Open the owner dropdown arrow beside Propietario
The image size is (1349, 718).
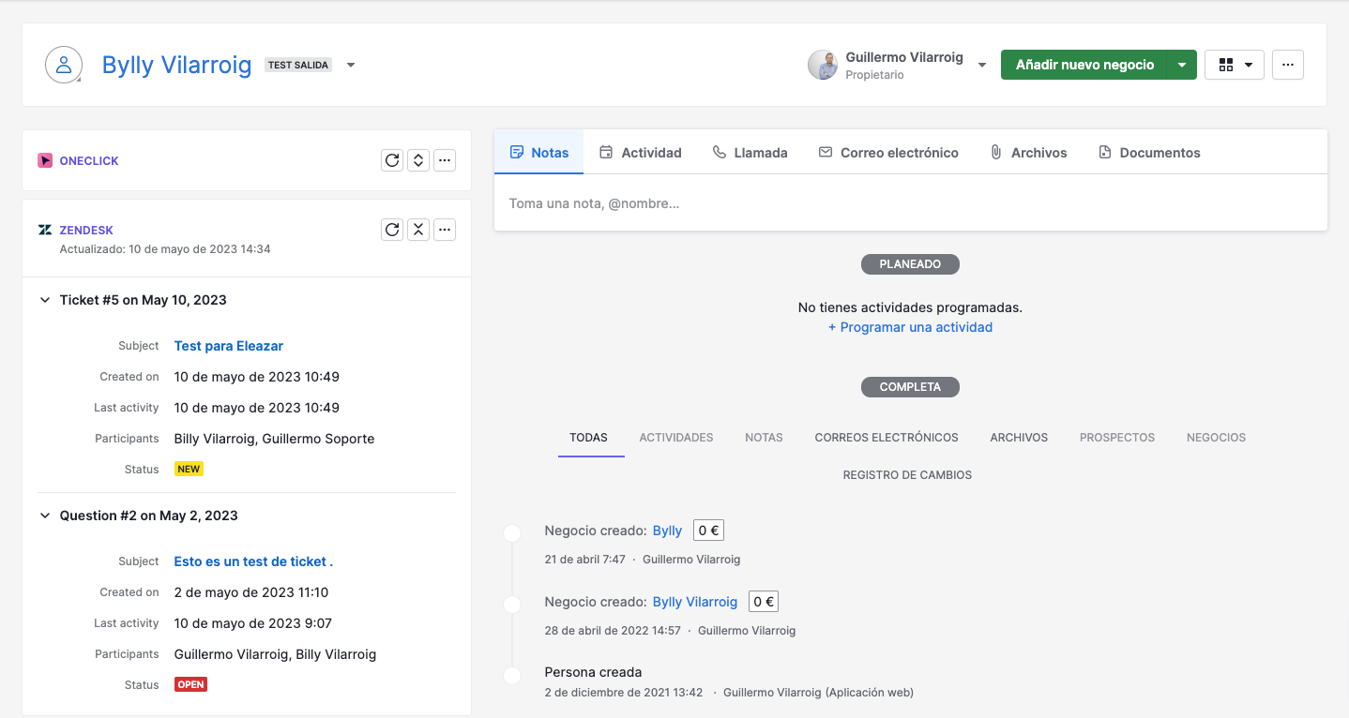982,66
